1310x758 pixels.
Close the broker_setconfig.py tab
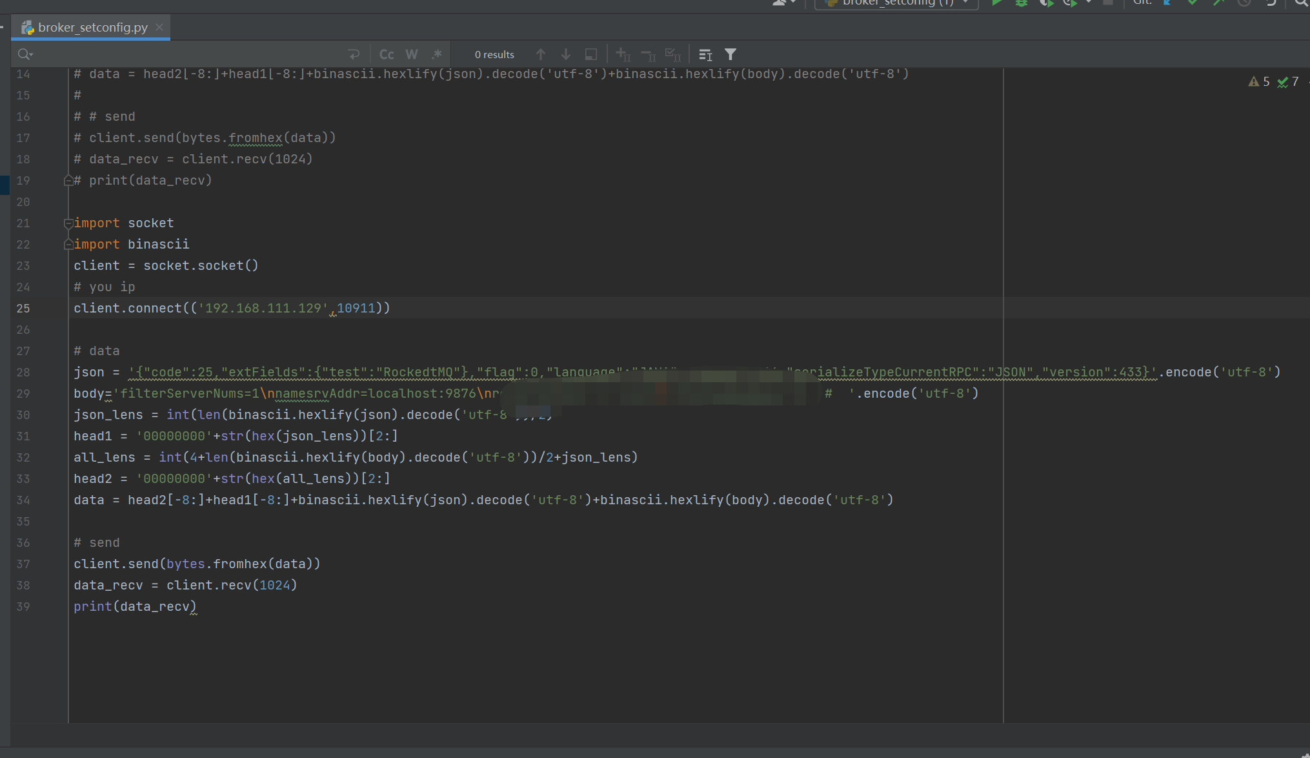pyautogui.click(x=159, y=27)
